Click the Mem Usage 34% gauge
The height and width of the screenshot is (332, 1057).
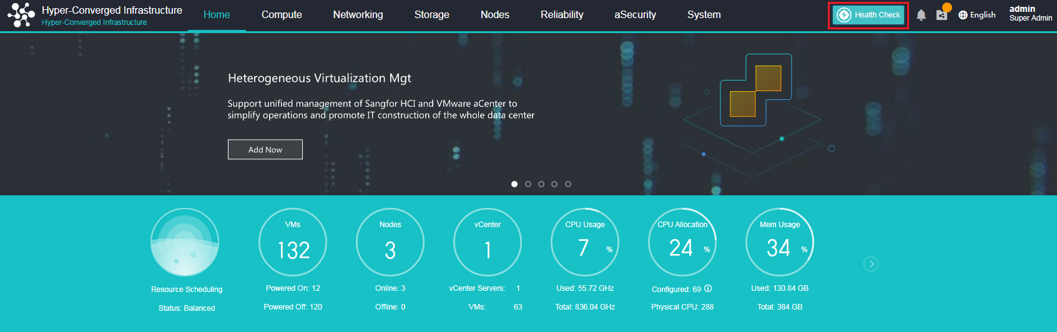pyautogui.click(x=780, y=243)
